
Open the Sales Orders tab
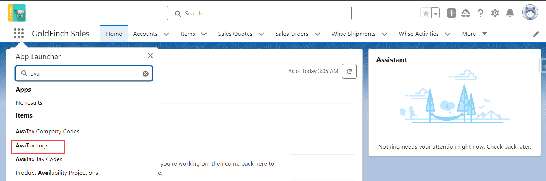pos(292,34)
